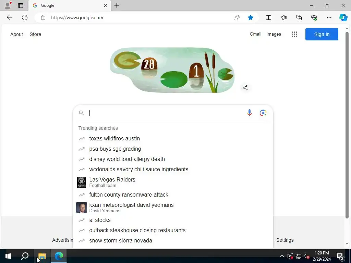351x263 pixels.
Task: Open Copilot sidebar icon
Action: [343, 17]
